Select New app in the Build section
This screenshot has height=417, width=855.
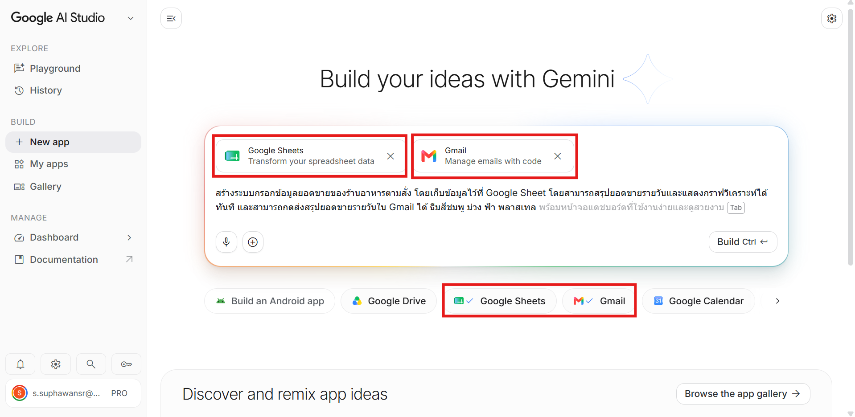click(73, 142)
